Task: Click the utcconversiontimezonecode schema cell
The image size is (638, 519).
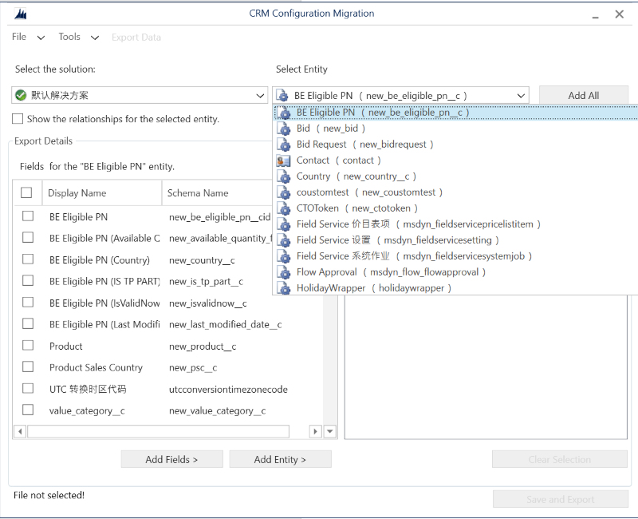Action: 228,390
